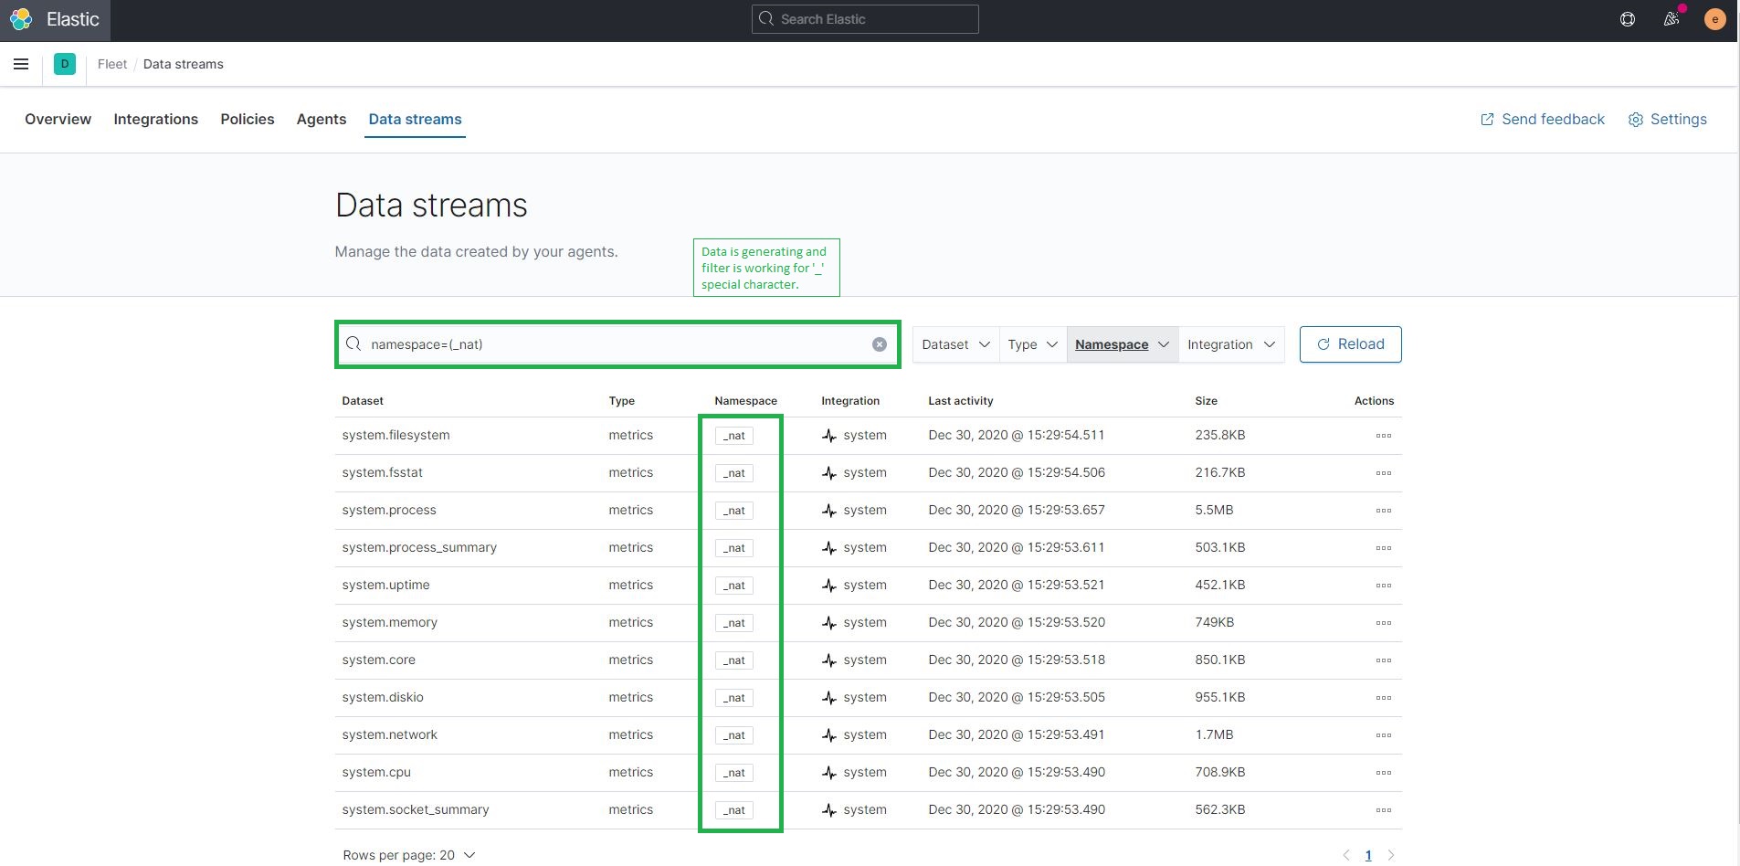Click the system integration icon beside system.cpu
The height and width of the screenshot is (866, 1740).
[x=829, y=772]
